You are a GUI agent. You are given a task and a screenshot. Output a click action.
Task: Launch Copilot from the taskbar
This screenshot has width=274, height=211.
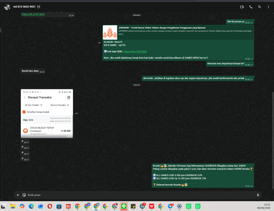(22, 207)
